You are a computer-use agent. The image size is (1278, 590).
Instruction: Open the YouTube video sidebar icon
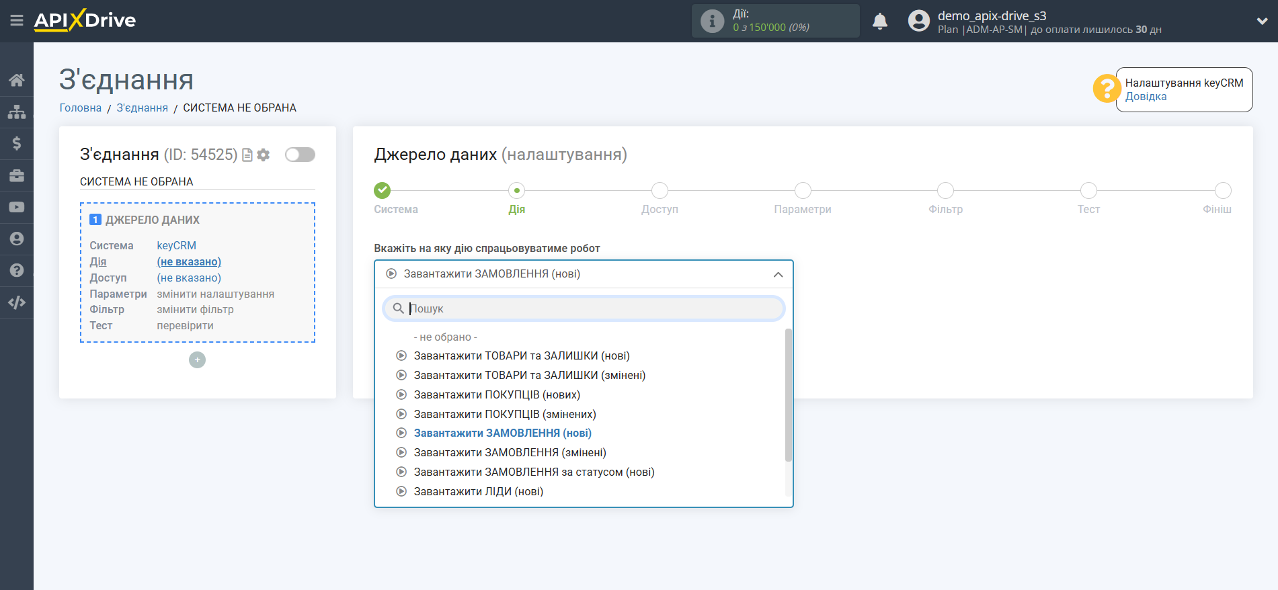[x=17, y=207]
